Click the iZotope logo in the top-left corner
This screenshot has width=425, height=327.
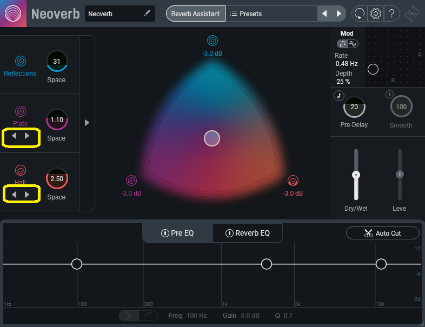pyautogui.click(x=14, y=14)
